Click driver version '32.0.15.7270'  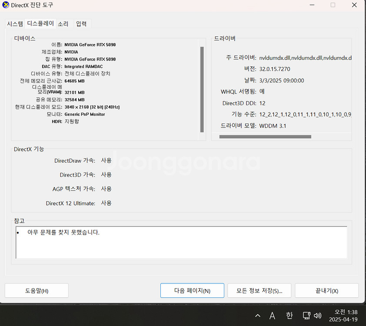(275, 69)
